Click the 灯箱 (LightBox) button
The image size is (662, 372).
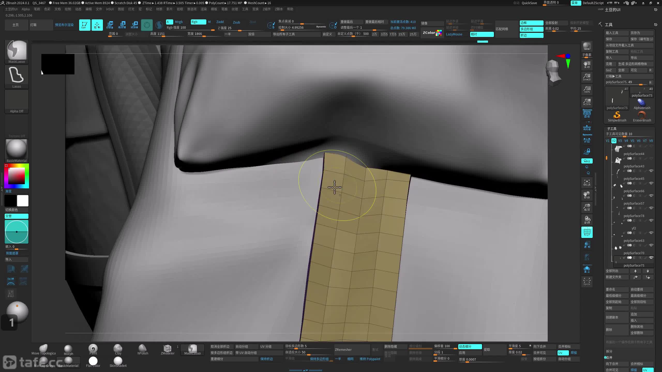coord(41,25)
